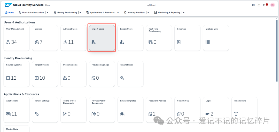Select Applications & Resources menu item
The image size is (279, 132).
pyautogui.click(x=100, y=12)
